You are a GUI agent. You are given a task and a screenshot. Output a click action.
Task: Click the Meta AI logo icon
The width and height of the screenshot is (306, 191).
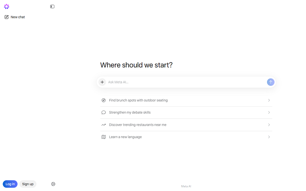(7, 7)
